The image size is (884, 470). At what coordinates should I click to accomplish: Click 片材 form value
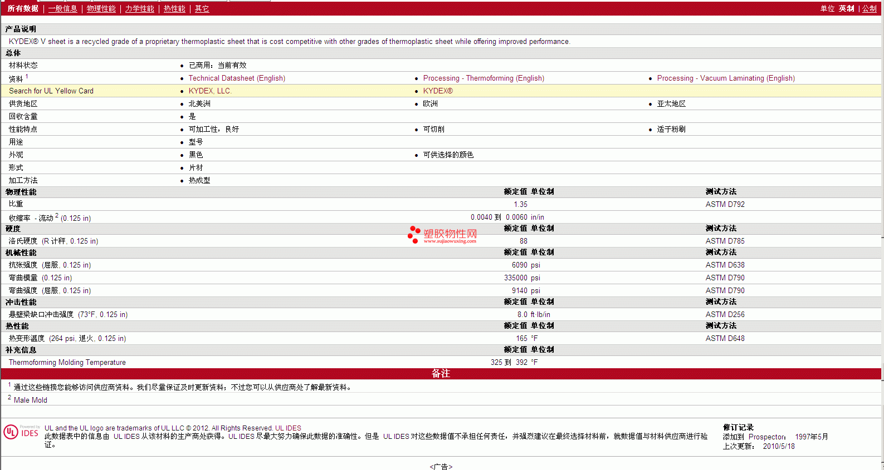pos(196,168)
